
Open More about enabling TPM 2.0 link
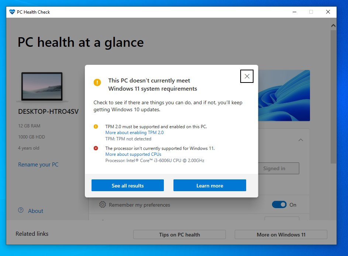[x=134, y=133]
